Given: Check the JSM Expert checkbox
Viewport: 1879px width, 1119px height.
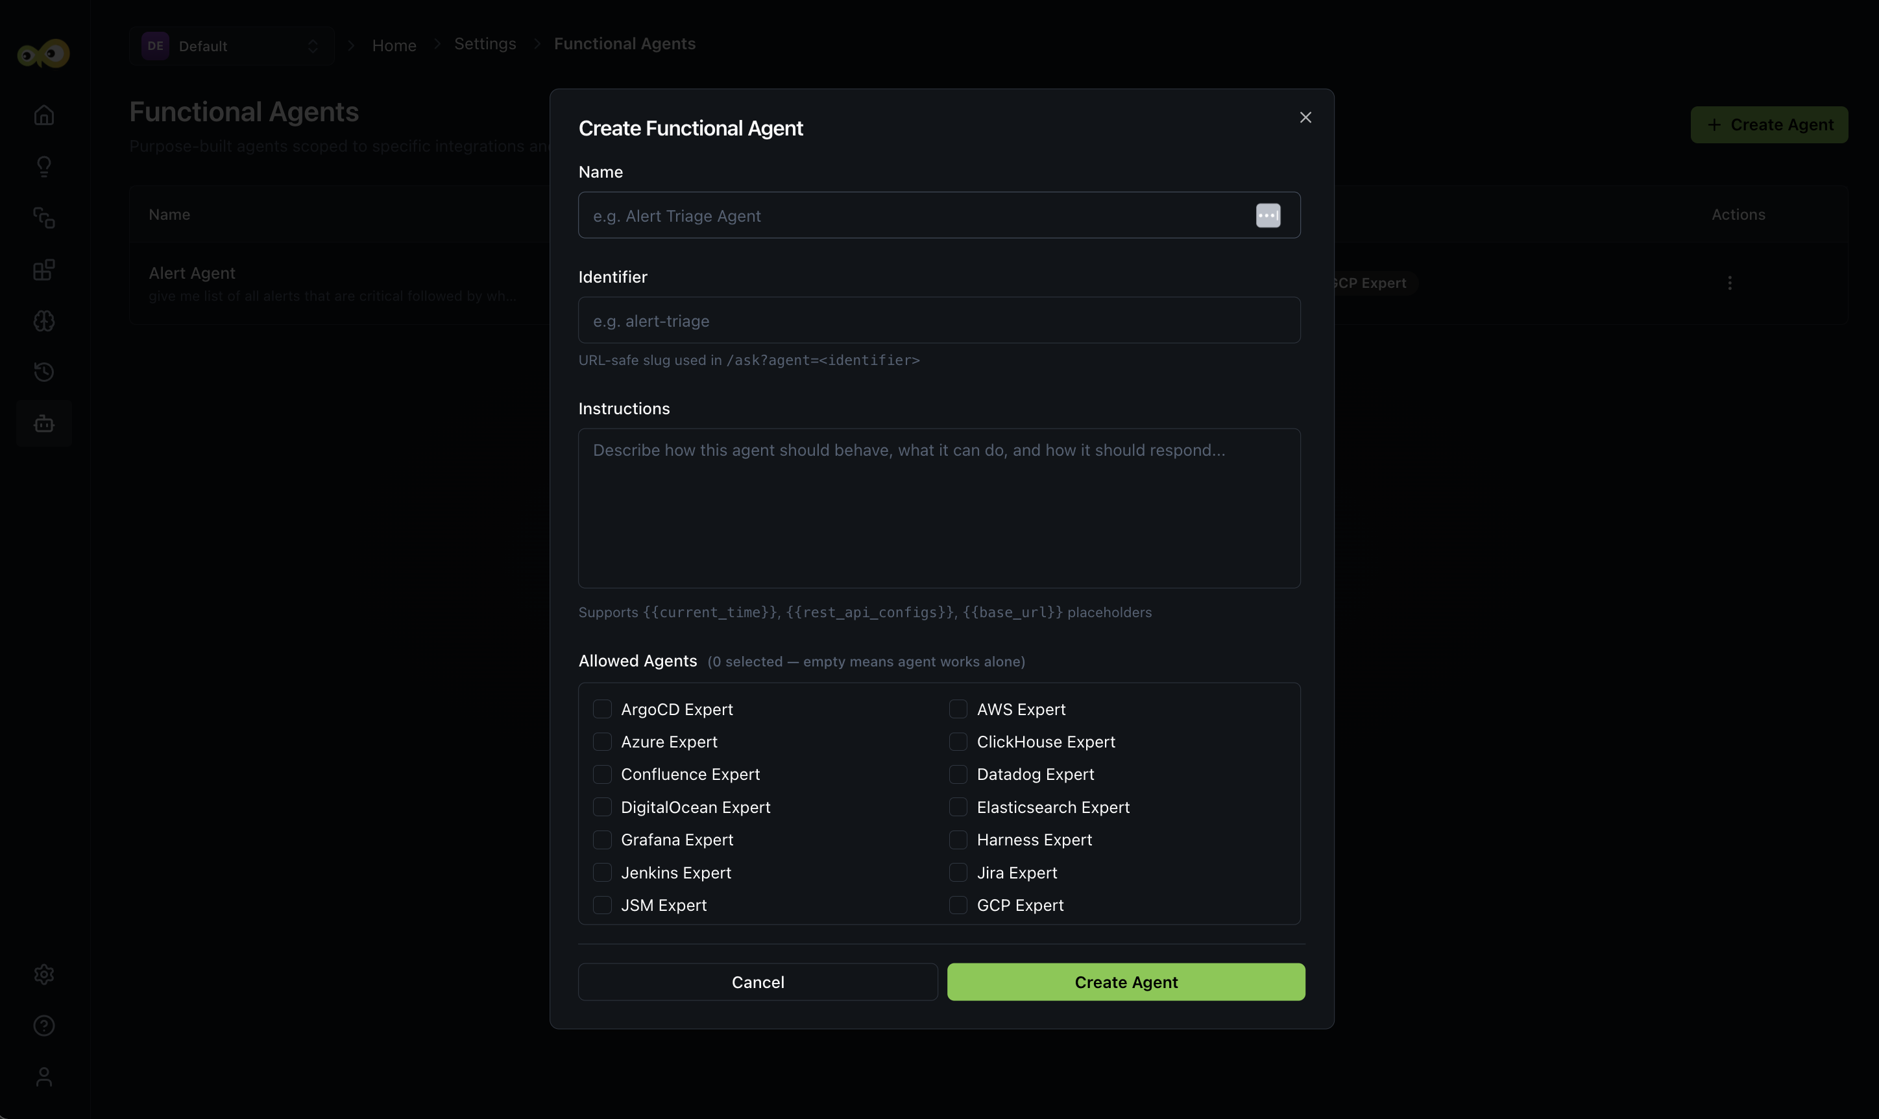Looking at the screenshot, I should pos(602,905).
